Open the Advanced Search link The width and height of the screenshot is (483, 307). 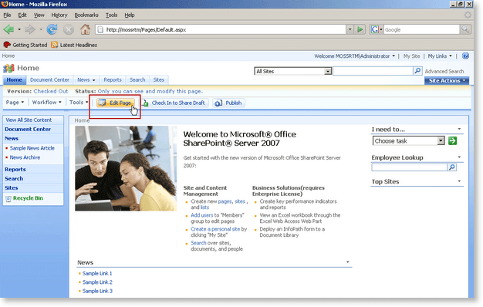(444, 71)
